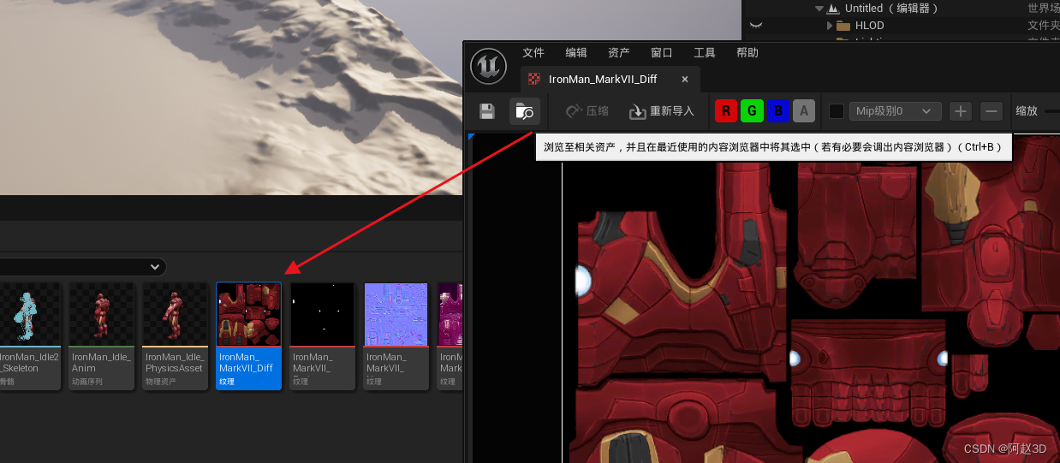Select IronMan_Idle_PhysicsAsset thumbnail

tap(176, 335)
